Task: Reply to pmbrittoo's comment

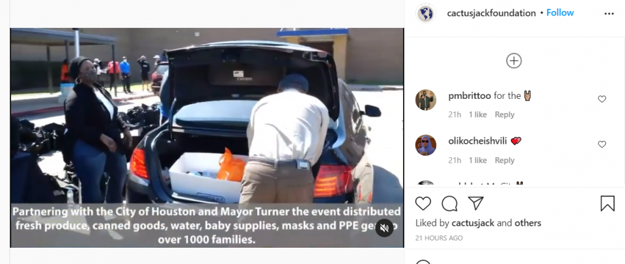Action: [x=504, y=114]
